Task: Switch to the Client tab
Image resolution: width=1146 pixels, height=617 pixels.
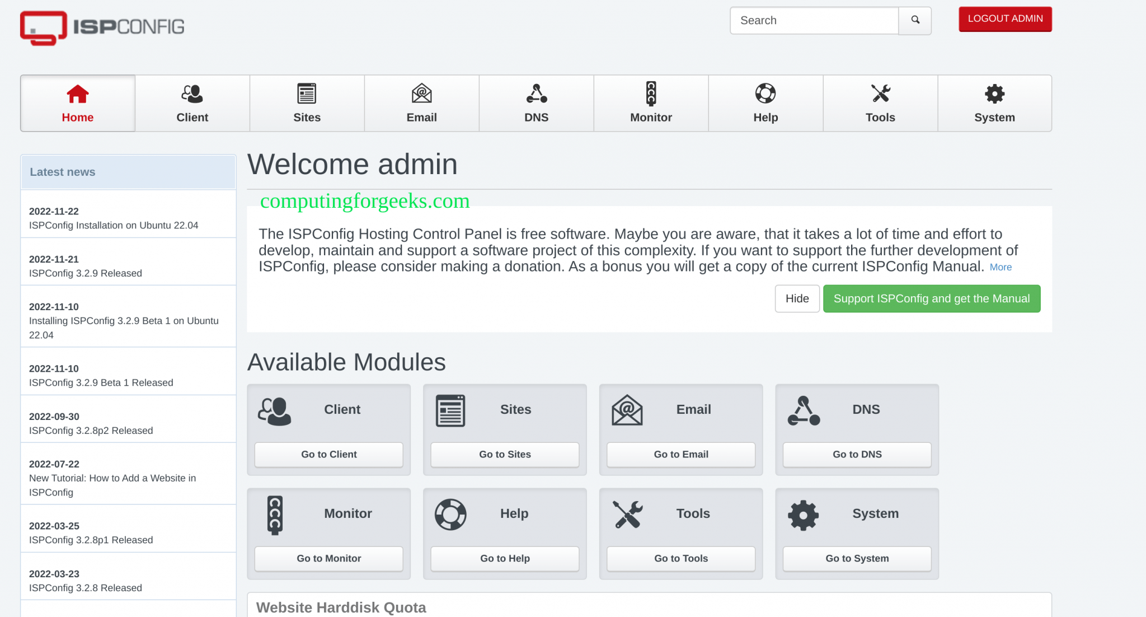Action: (192, 104)
